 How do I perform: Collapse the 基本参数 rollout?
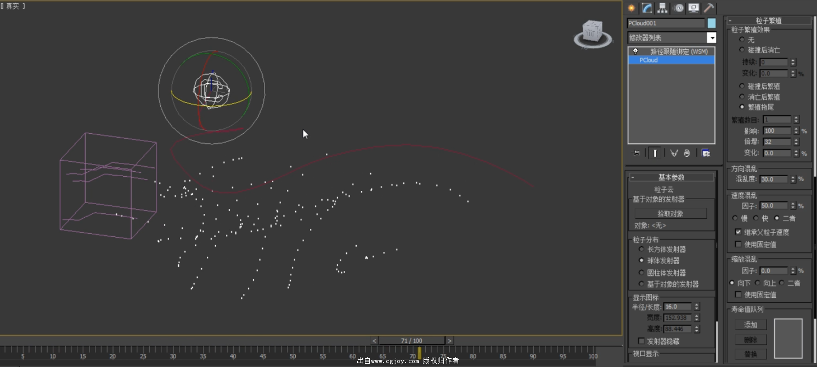click(x=672, y=177)
